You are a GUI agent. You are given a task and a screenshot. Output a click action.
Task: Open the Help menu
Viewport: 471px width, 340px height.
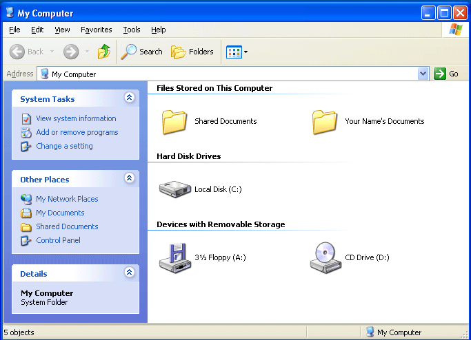click(159, 30)
